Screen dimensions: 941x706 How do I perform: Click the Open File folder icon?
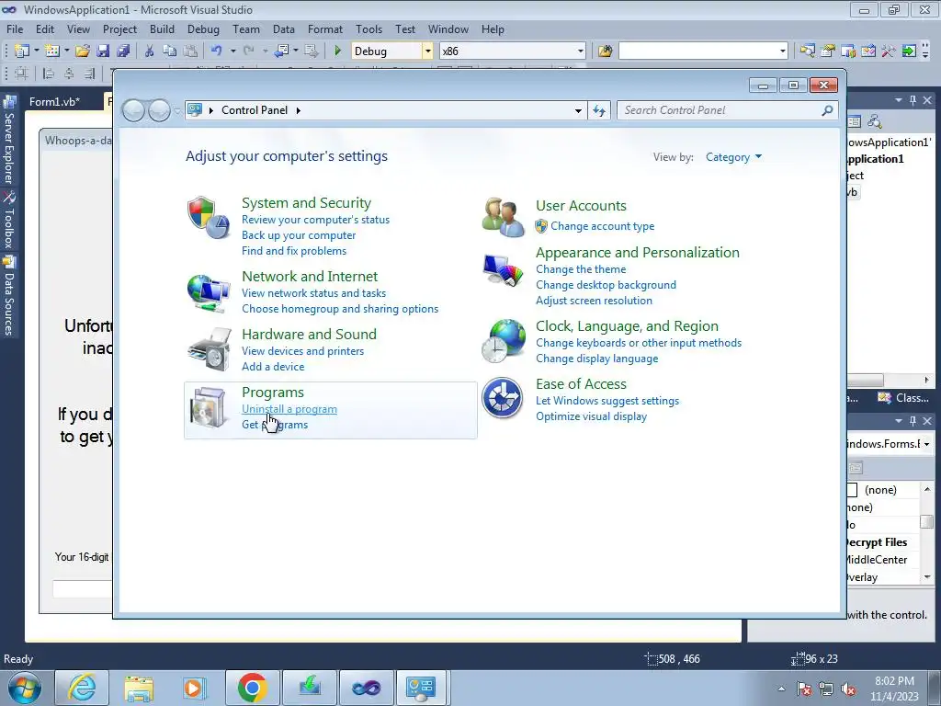click(x=83, y=51)
